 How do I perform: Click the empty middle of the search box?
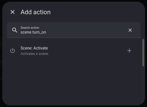(x=86, y=30)
